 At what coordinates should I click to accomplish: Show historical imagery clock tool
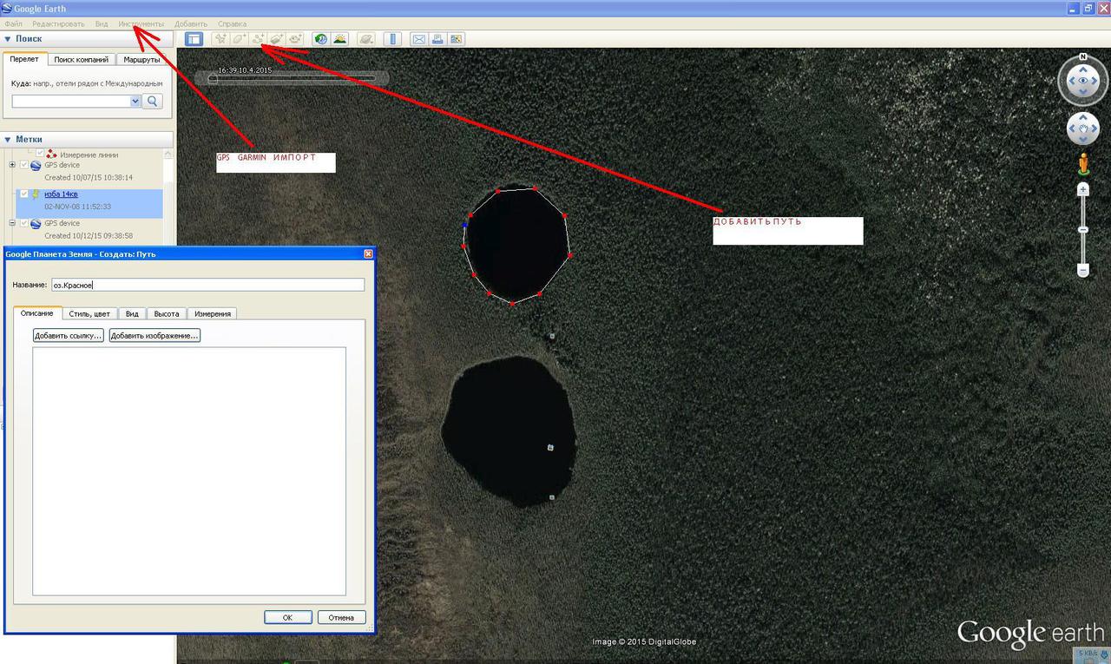coord(321,39)
